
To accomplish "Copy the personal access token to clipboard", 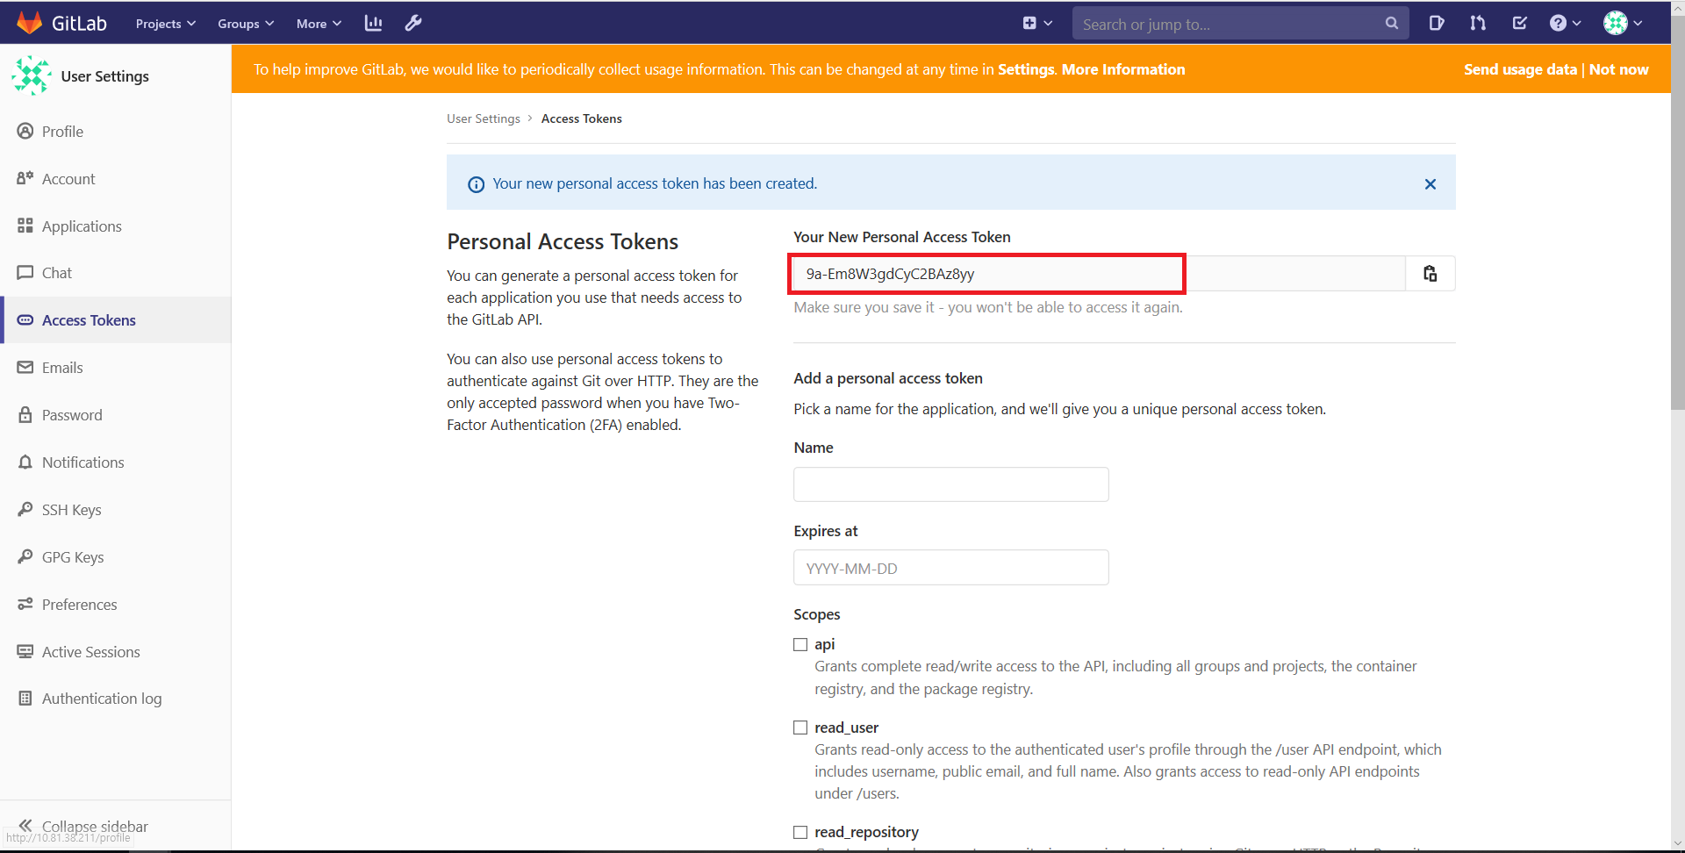I will [x=1430, y=274].
